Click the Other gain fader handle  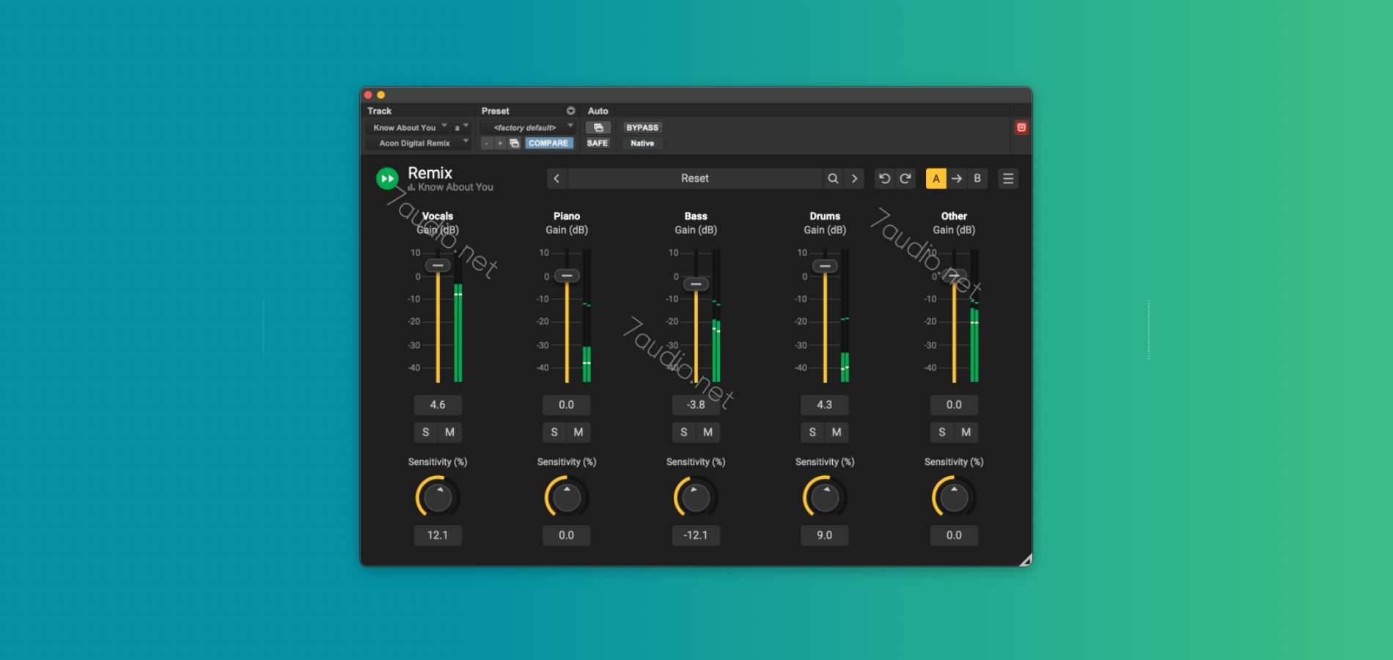(954, 276)
